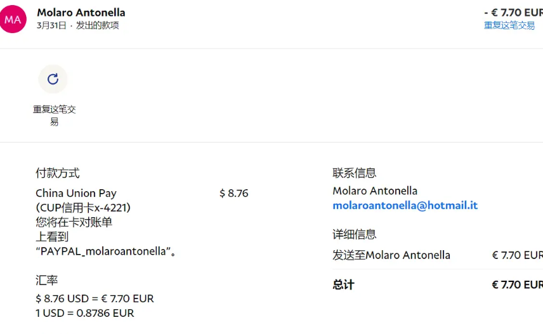Click the 发送至Molaro Antonella detail row
The width and height of the screenshot is (543, 334).
click(x=438, y=255)
